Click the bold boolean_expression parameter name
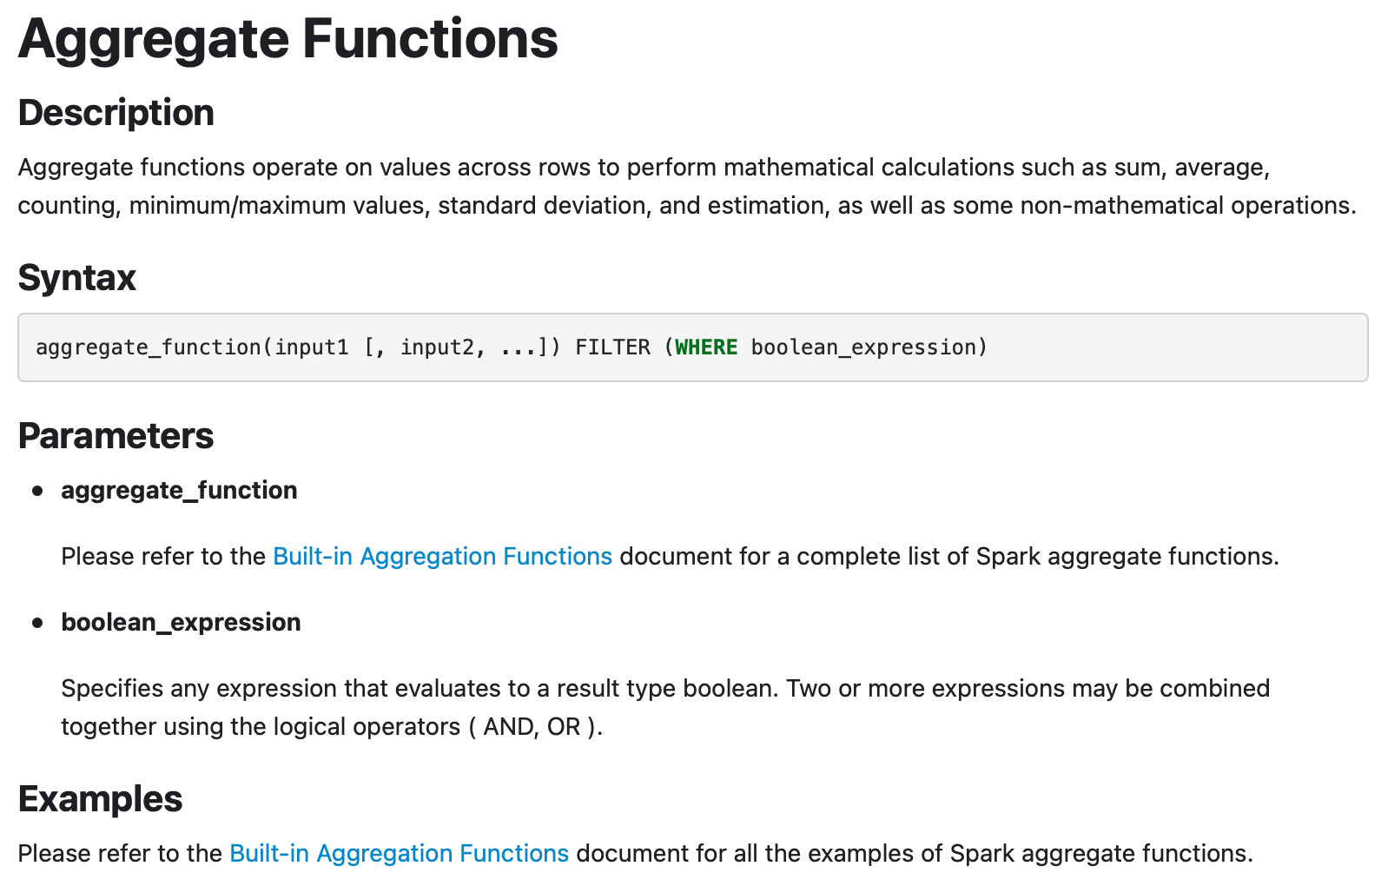 coord(181,622)
